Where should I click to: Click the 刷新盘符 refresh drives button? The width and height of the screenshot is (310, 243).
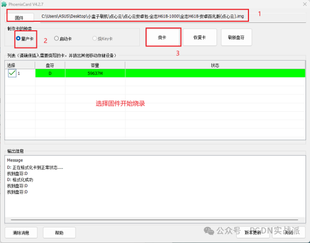click(236, 37)
